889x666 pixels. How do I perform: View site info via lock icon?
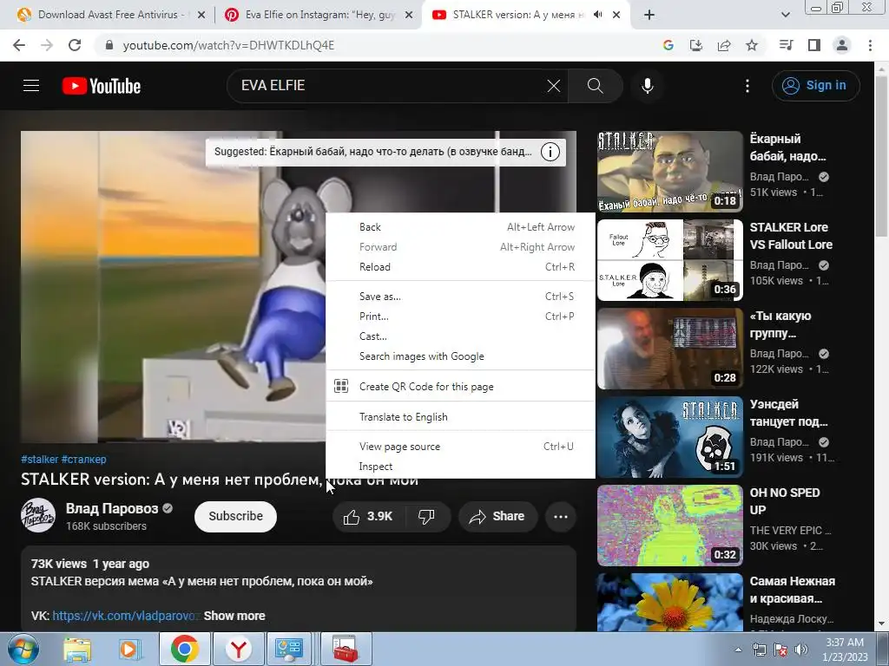pyautogui.click(x=109, y=45)
